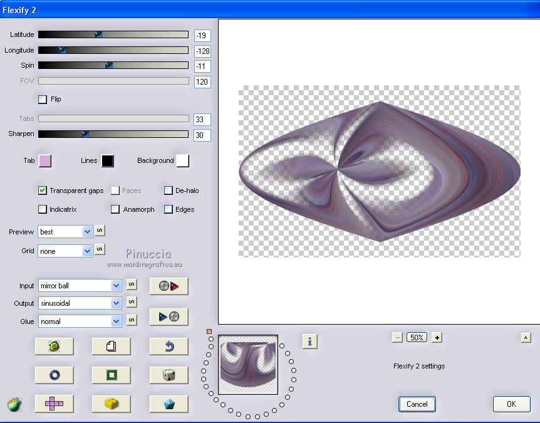Screen dimensions: 540x423
Task: Toggle the De-halo checkbox
Action: (x=169, y=191)
